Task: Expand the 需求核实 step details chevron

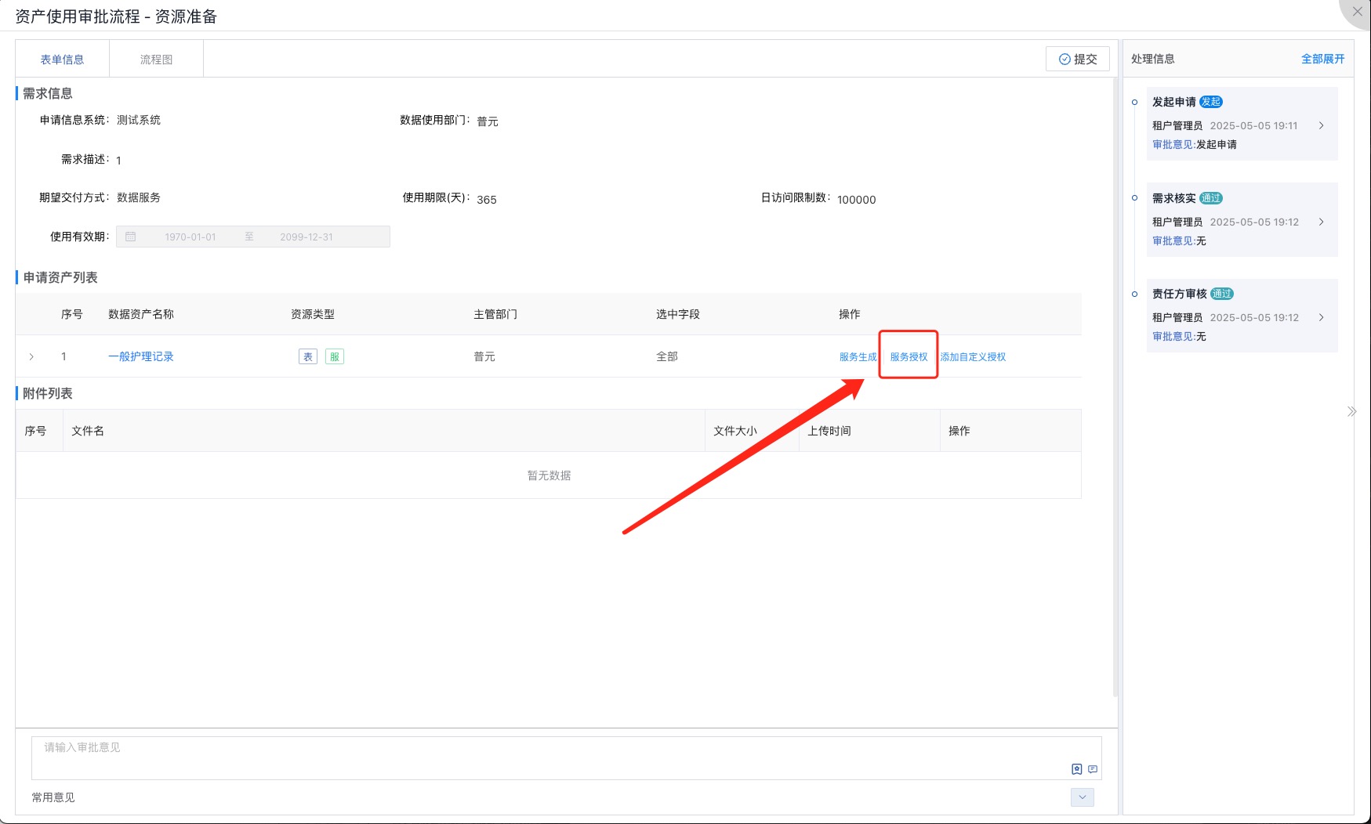Action: coord(1322,222)
